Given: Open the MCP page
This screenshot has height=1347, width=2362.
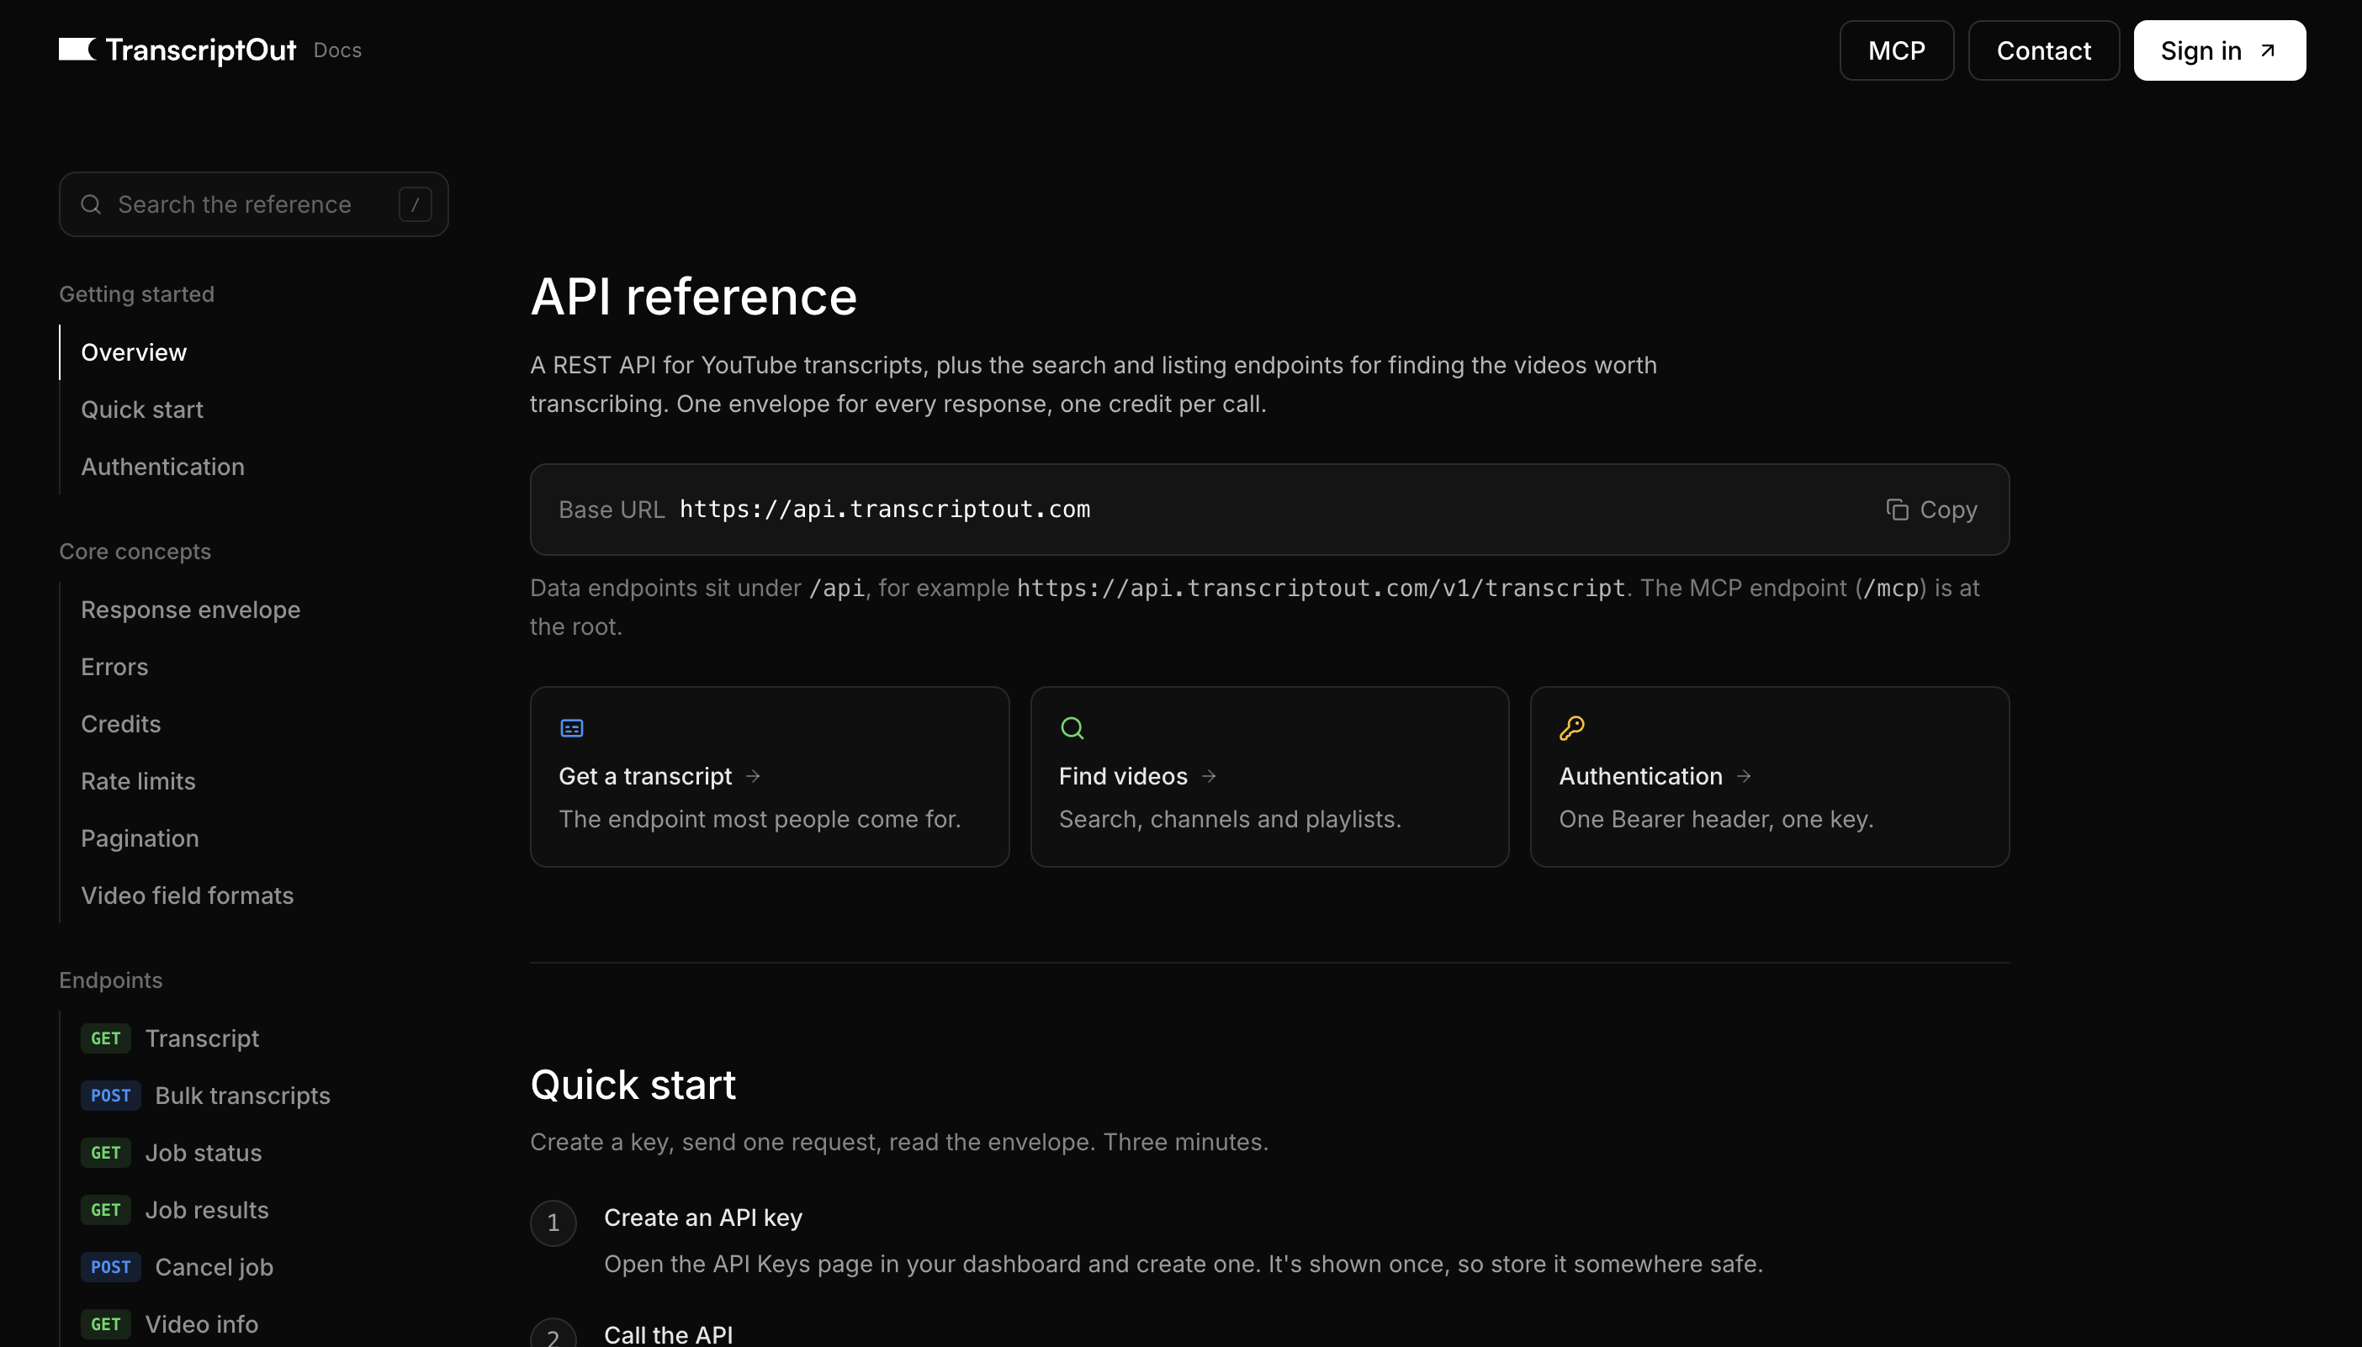Looking at the screenshot, I should 1897,50.
